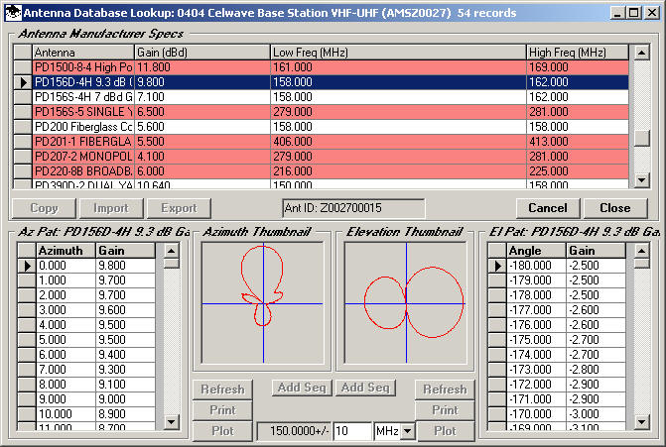Screen dimensions: 666x447
Task: Click Add Seg under the Azimuth Thumbnail
Action: point(302,388)
